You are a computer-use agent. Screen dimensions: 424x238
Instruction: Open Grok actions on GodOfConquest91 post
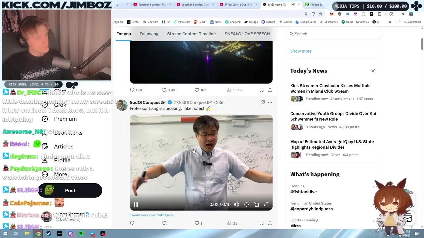[x=263, y=102]
